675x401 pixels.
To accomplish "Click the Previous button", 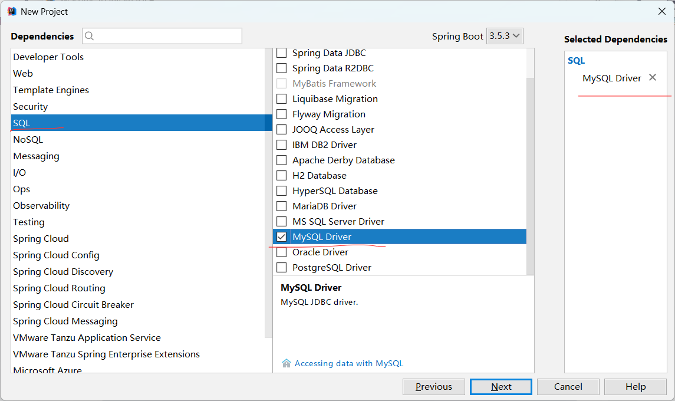I will pyautogui.click(x=433, y=386).
